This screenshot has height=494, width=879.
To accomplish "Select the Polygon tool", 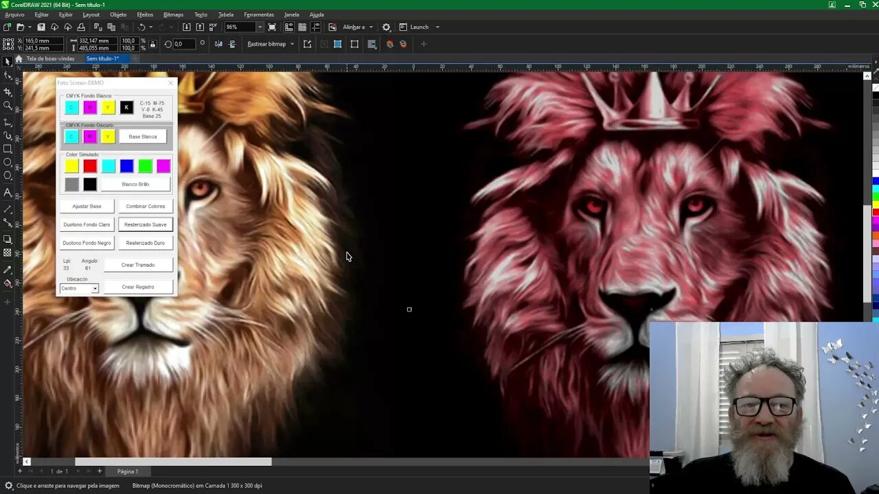I will point(8,176).
